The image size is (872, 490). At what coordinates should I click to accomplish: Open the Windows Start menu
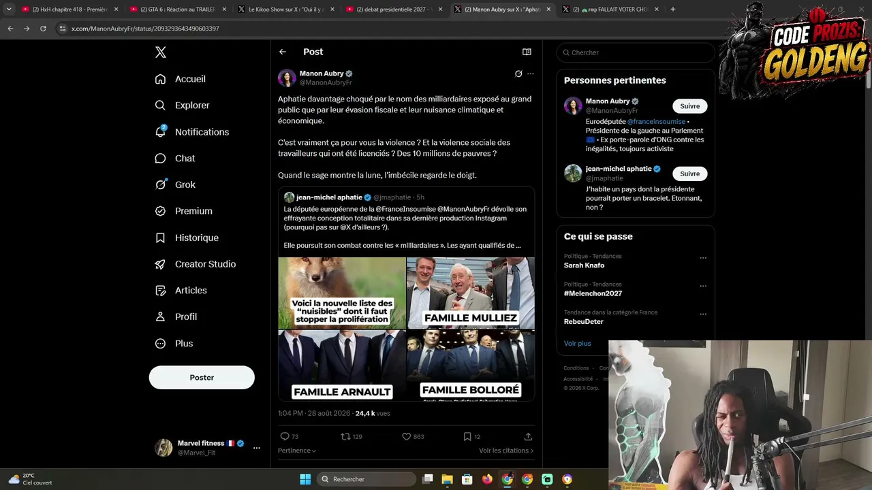[x=305, y=479]
